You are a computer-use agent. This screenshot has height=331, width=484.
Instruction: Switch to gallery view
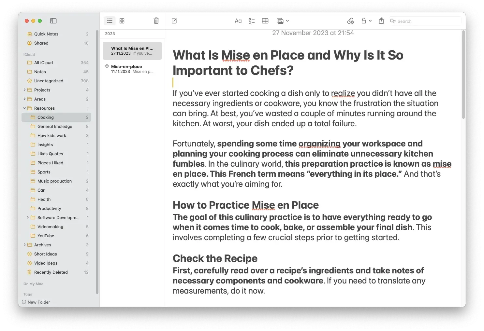tap(122, 21)
